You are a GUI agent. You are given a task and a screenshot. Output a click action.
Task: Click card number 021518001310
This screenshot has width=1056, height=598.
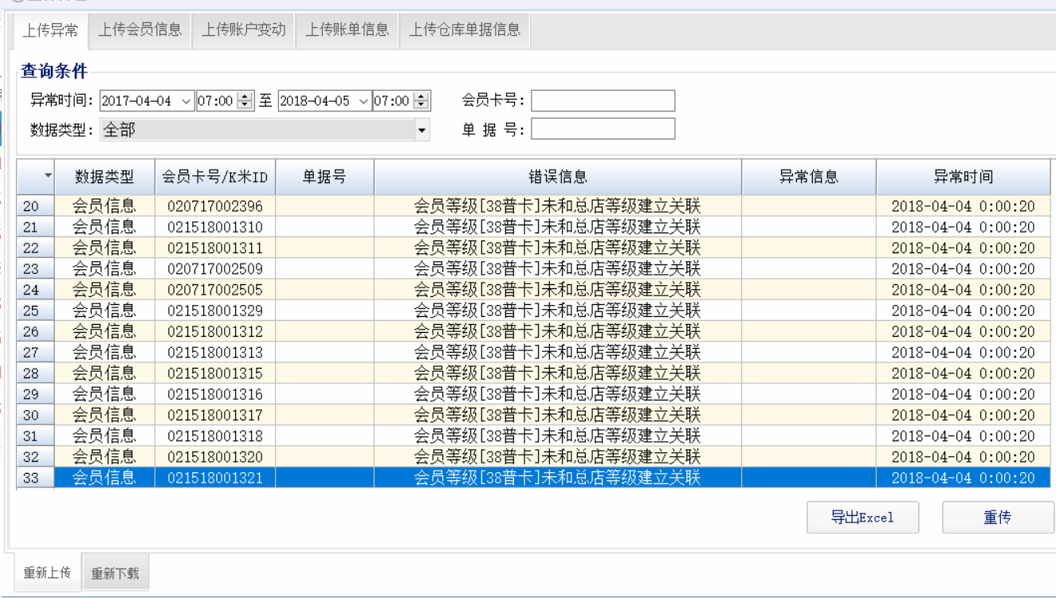(x=215, y=227)
